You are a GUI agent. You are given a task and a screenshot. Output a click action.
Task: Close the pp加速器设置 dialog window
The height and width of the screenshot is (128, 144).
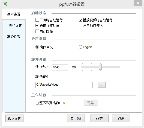pyautogui.click(x=138, y=3)
